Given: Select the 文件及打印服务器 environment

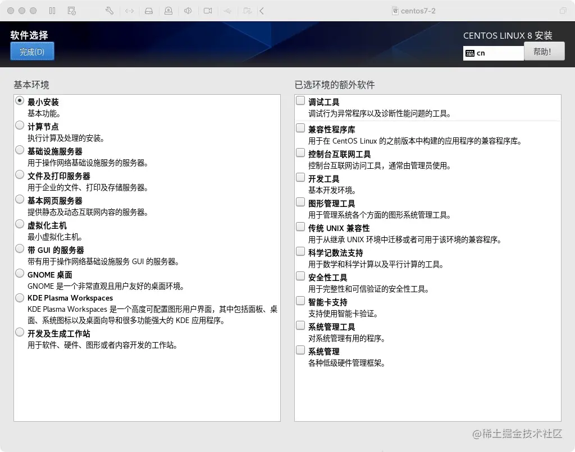Looking at the screenshot, I should (x=20, y=175).
